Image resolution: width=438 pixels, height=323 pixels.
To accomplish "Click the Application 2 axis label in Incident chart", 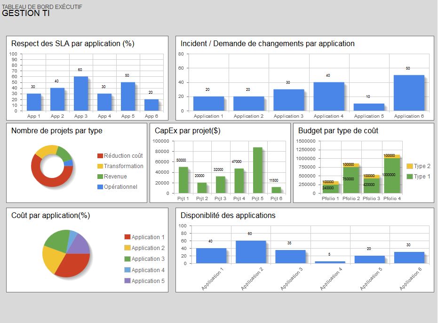I will point(248,116).
